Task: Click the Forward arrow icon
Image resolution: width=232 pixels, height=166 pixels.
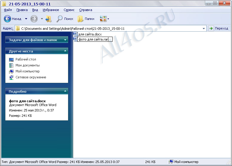Action: click(x=34, y=19)
